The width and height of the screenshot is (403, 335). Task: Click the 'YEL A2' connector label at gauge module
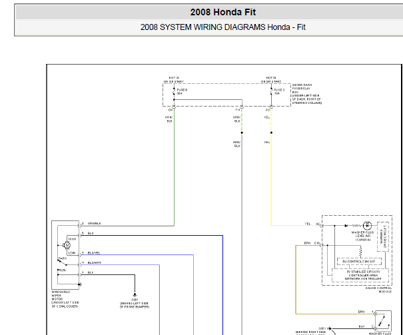pos(312,224)
